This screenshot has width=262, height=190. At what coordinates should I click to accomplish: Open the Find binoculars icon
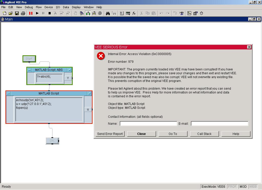[x=108, y=13]
